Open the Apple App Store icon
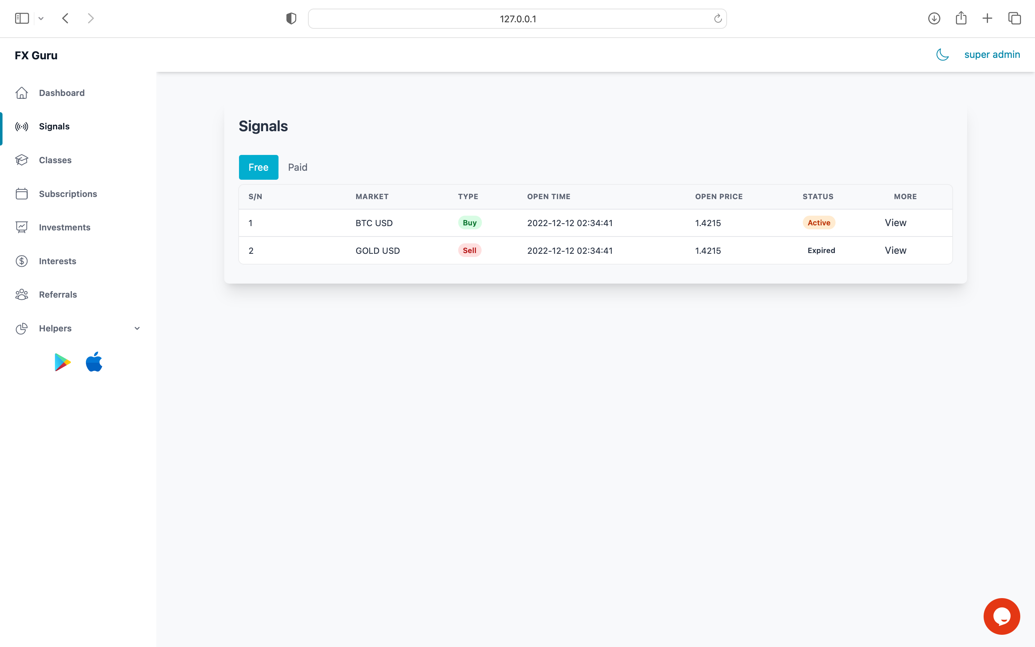This screenshot has height=647, width=1035. [x=94, y=362]
